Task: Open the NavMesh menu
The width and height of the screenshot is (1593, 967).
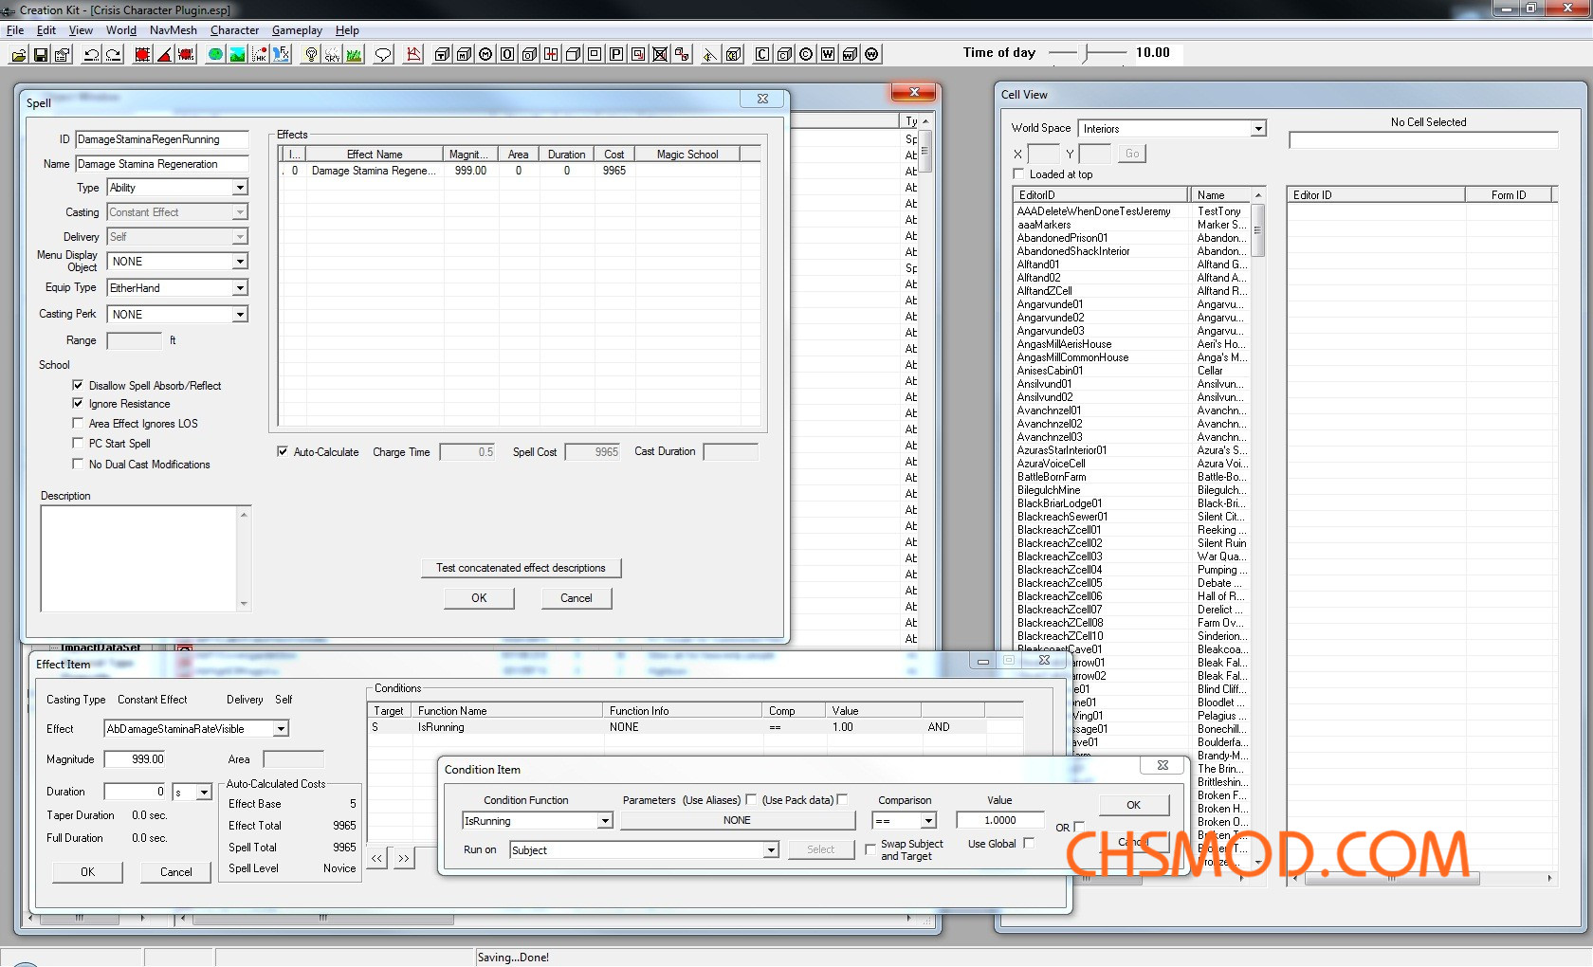Action: click(x=174, y=30)
